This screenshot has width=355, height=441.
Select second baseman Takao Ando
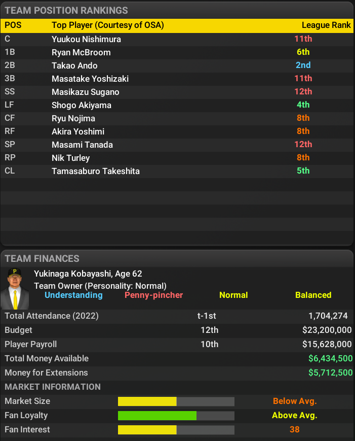click(x=74, y=65)
